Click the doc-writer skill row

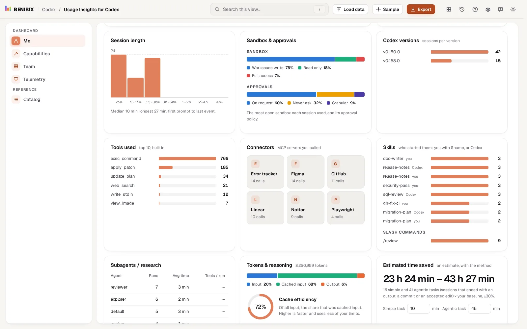click(x=442, y=159)
